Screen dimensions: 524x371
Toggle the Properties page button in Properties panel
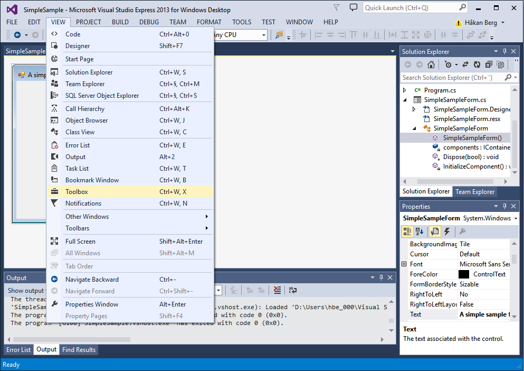click(434, 231)
